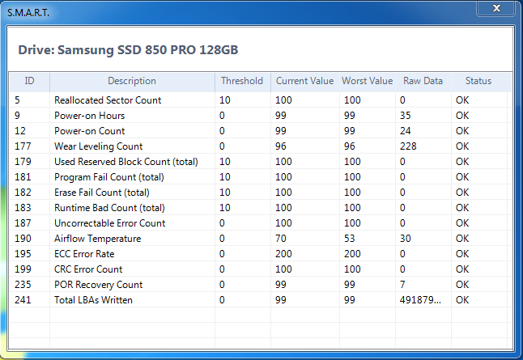Screen dimensions: 523x360
Task: Click the Threshold column header
Action: coord(243,81)
